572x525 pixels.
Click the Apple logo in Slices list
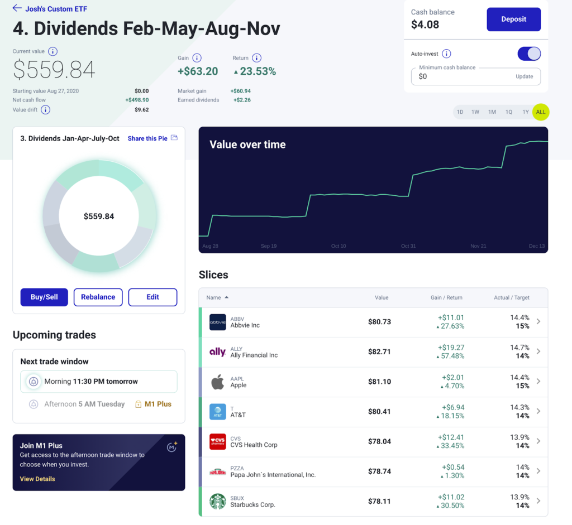(x=217, y=382)
